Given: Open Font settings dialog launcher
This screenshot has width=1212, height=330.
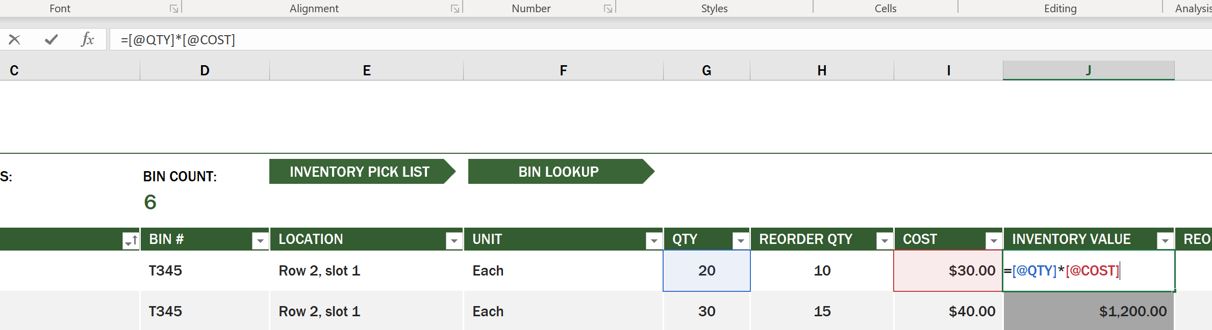Looking at the screenshot, I should click(174, 9).
